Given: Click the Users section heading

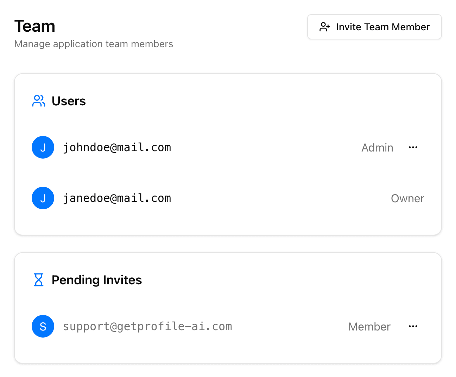Looking at the screenshot, I should click(x=69, y=101).
